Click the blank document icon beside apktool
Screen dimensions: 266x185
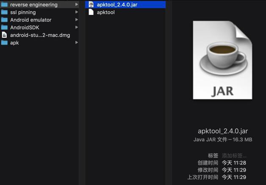coord(91,12)
